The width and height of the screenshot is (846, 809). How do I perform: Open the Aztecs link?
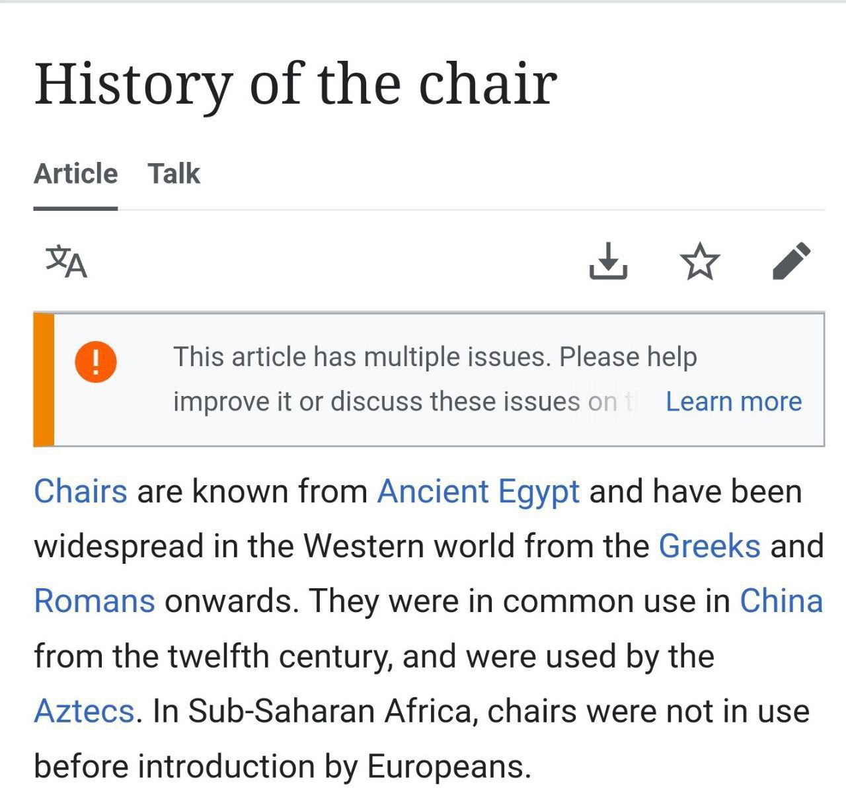(x=84, y=712)
